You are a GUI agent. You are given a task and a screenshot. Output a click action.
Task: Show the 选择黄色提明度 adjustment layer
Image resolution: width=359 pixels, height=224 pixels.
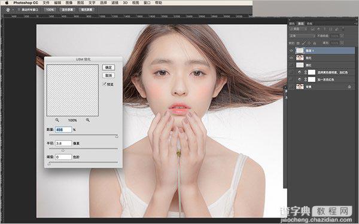[291, 72]
